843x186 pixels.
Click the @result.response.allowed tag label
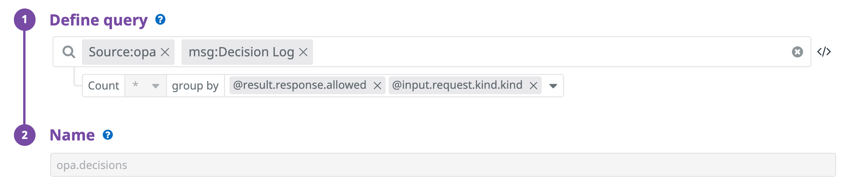299,85
